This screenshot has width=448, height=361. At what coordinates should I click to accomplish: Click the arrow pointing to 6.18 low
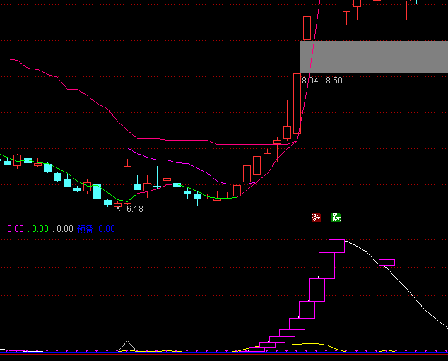coord(120,209)
